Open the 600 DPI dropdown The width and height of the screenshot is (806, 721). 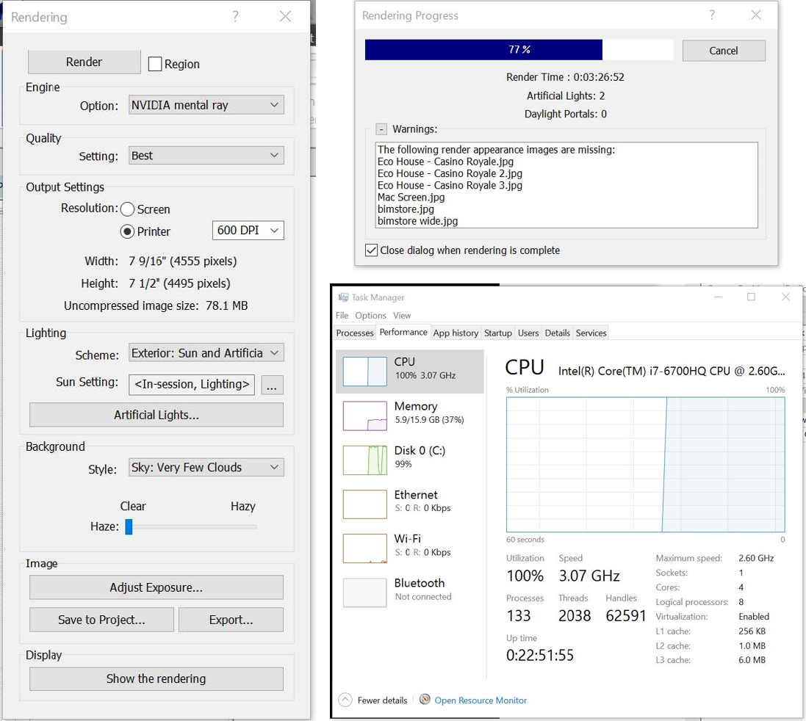click(248, 231)
